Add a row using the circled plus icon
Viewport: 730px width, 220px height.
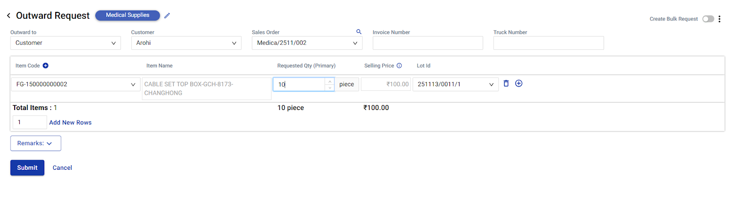(x=519, y=84)
